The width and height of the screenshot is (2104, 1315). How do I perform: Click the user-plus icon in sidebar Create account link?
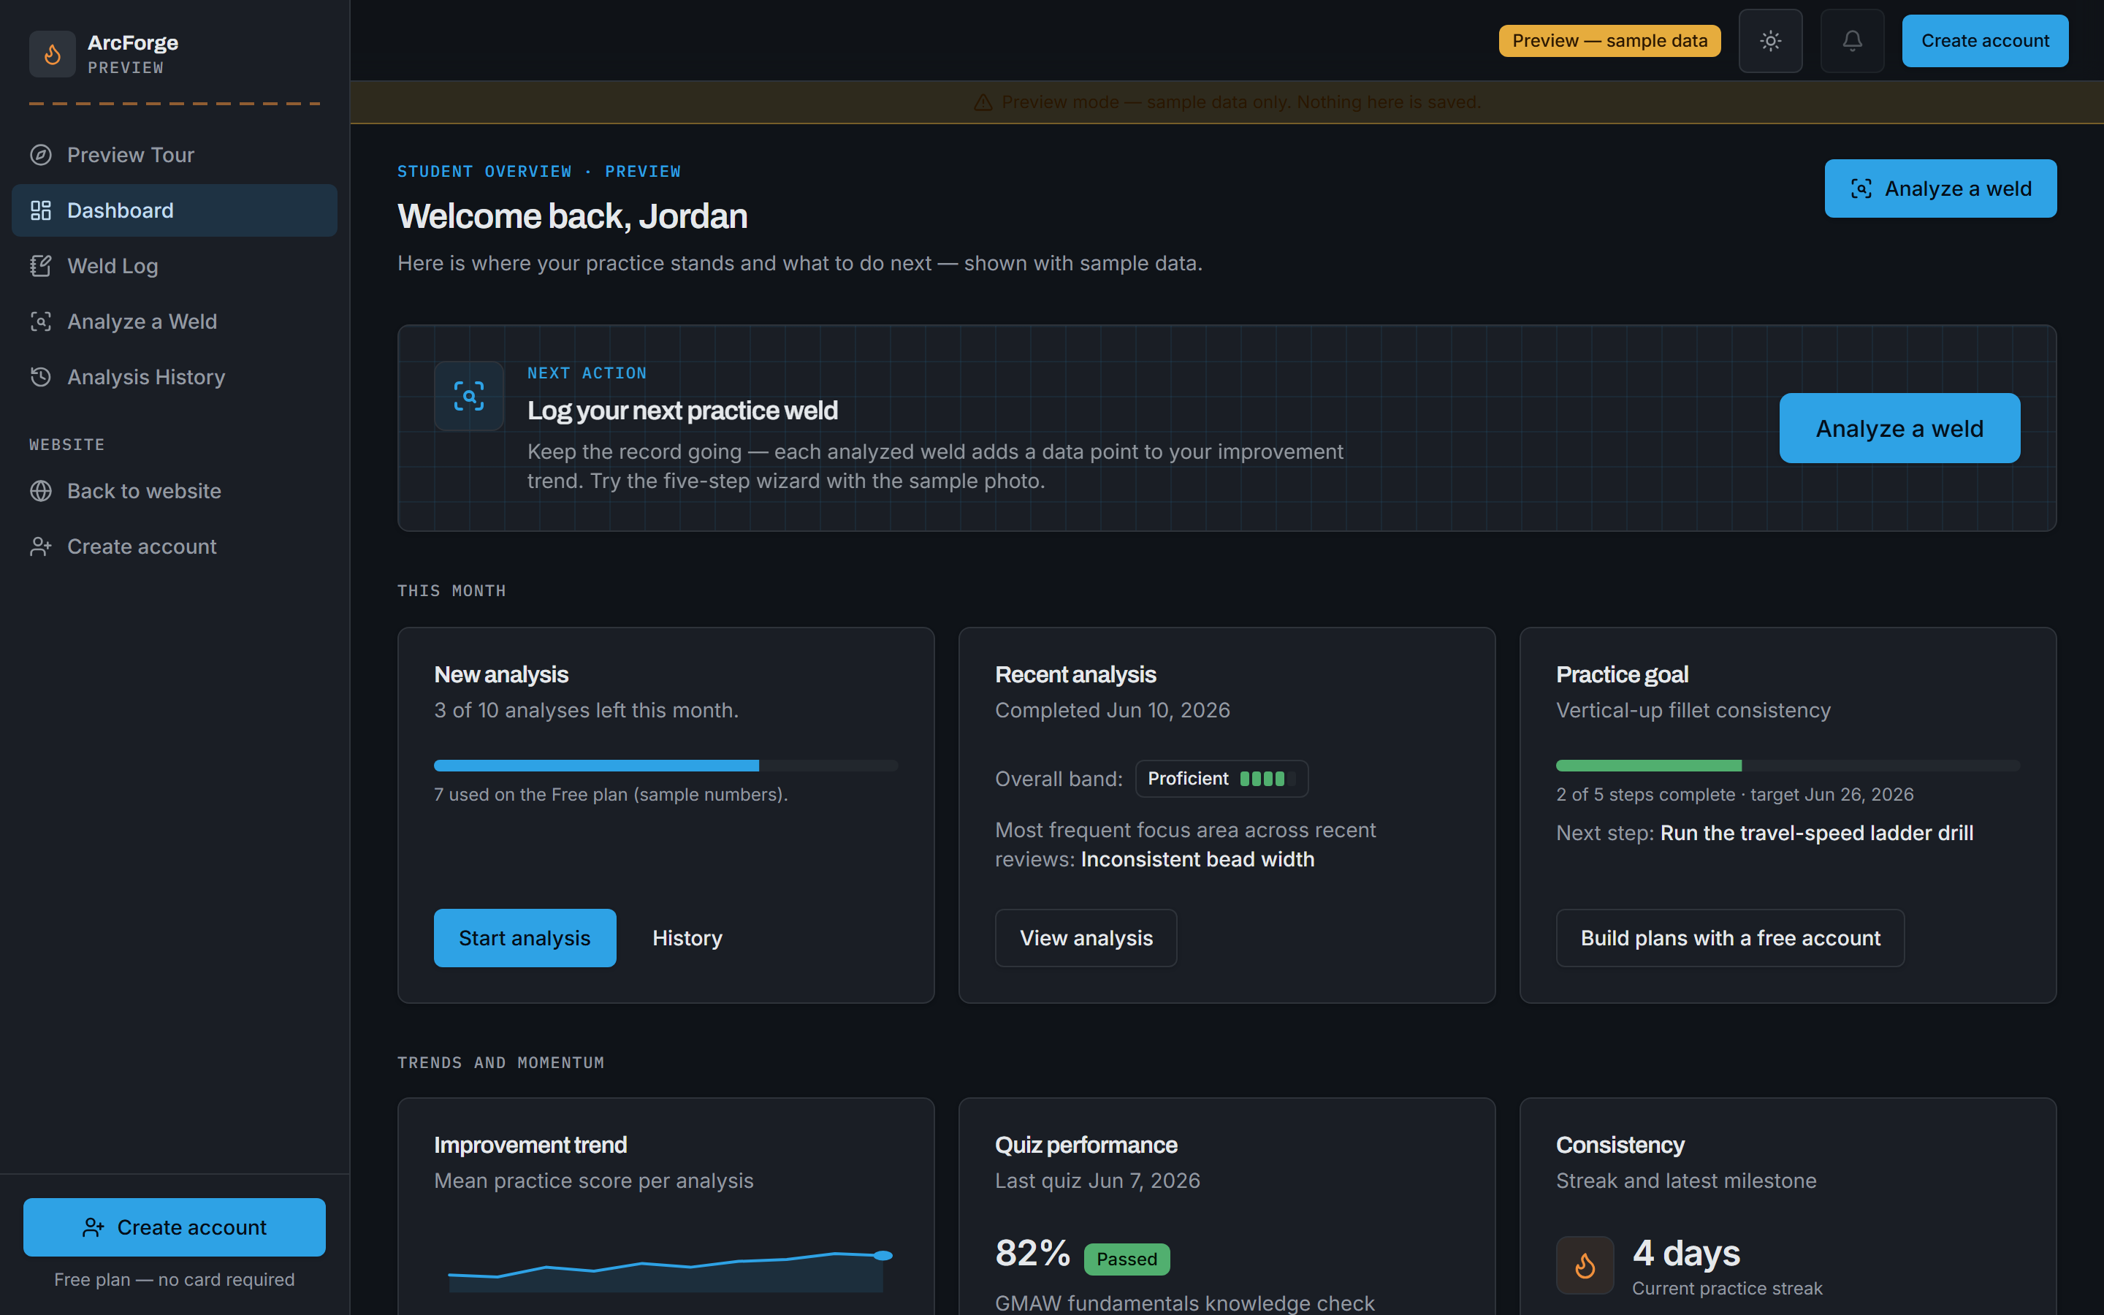coord(41,546)
